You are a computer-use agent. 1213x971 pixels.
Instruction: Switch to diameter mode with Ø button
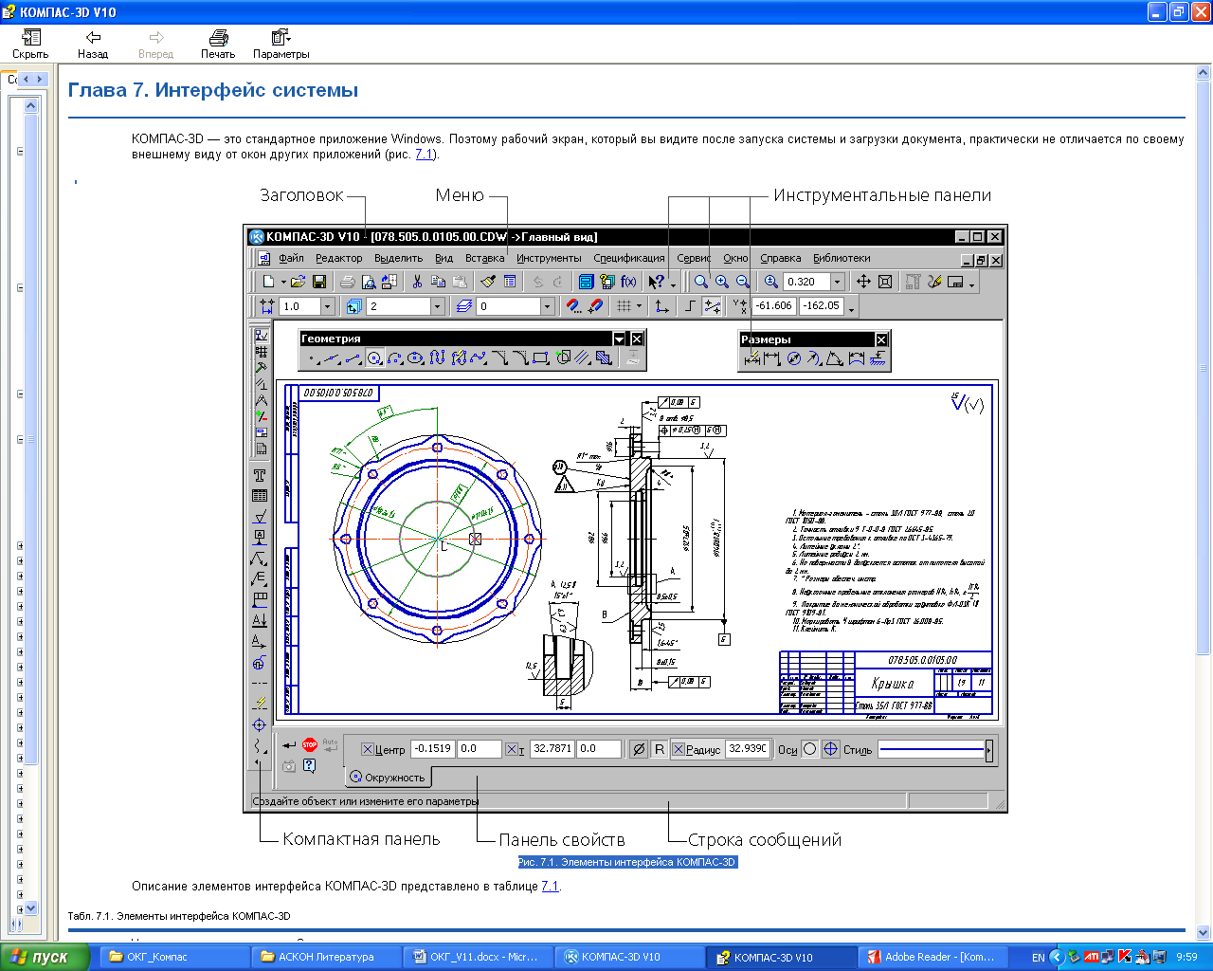[639, 749]
